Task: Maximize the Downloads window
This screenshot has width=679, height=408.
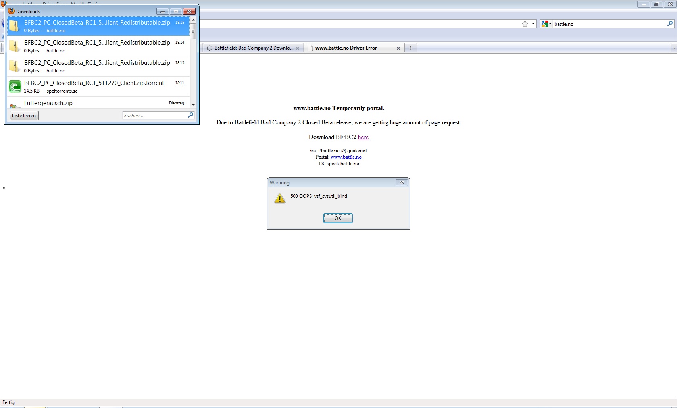Action: pos(176,11)
